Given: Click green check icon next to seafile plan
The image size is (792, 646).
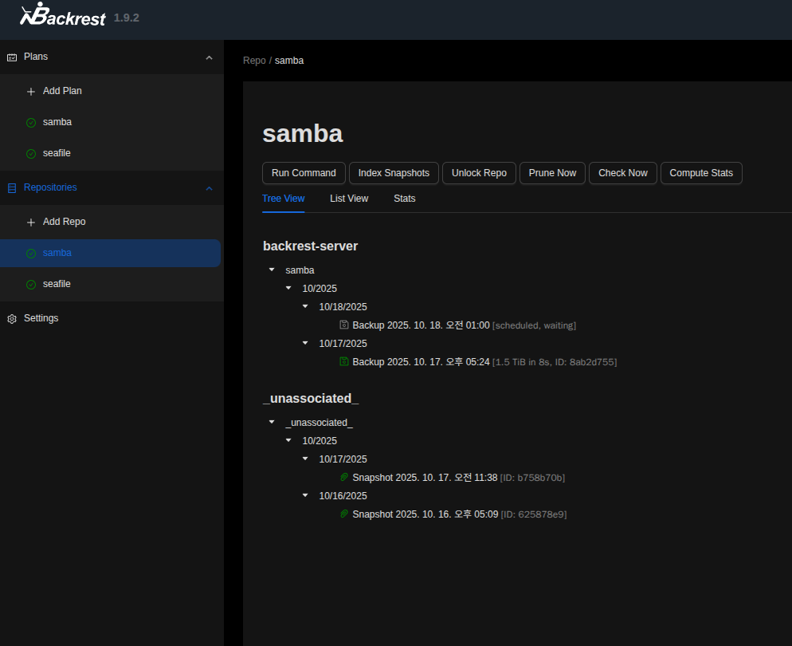Looking at the screenshot, I should tap(31, 154).
